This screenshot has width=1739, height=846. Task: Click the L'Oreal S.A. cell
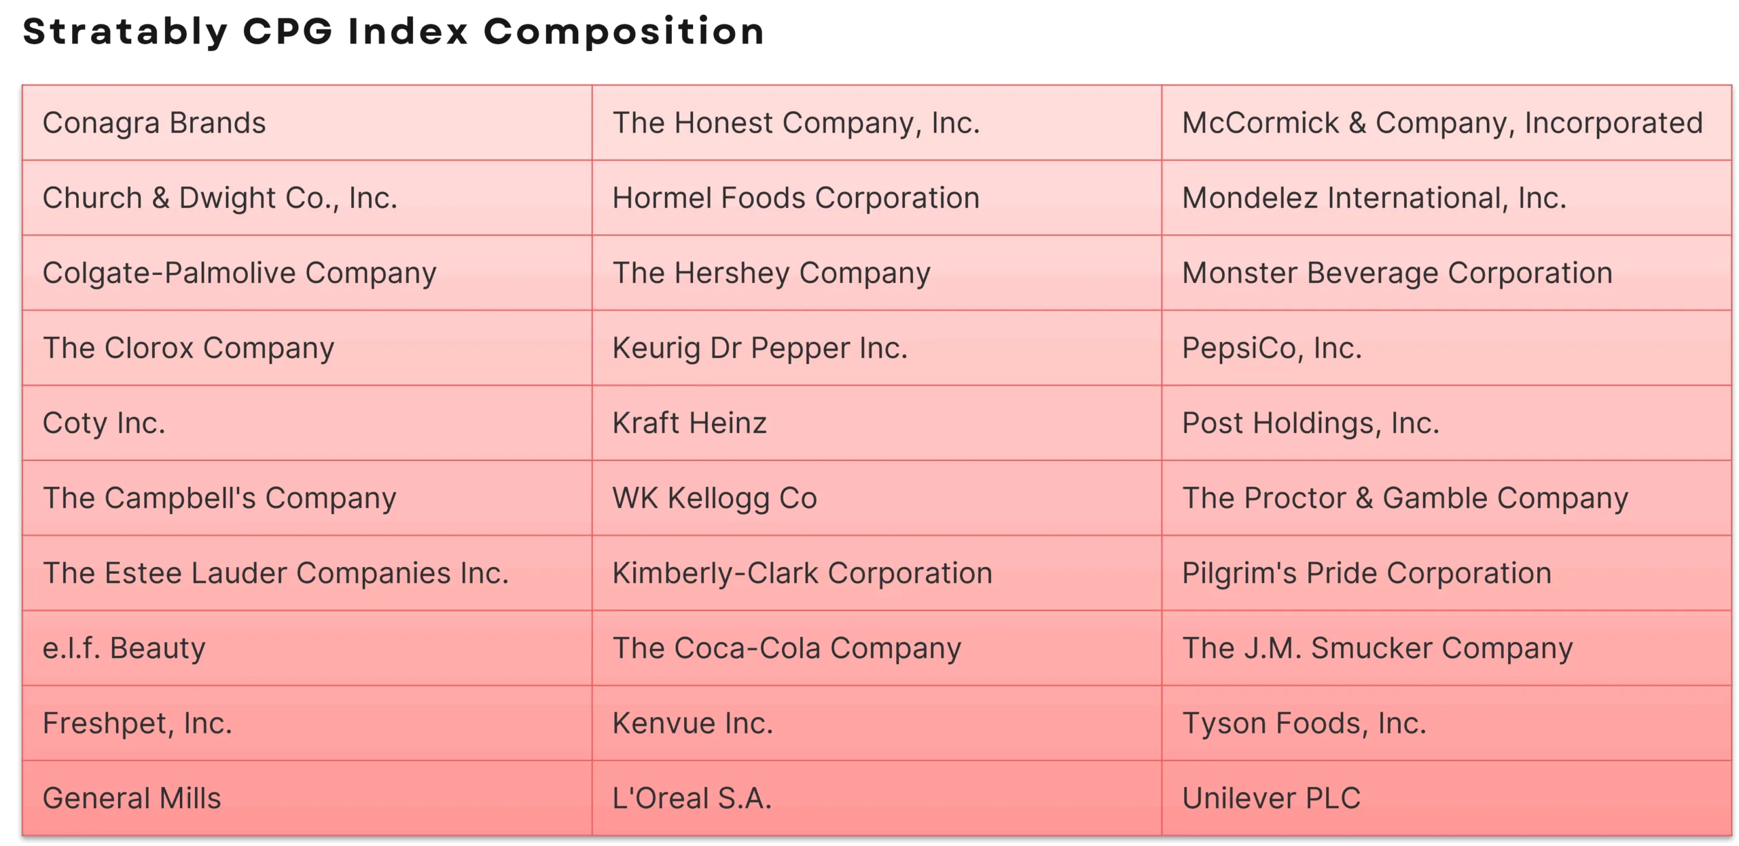coord(692,798)
